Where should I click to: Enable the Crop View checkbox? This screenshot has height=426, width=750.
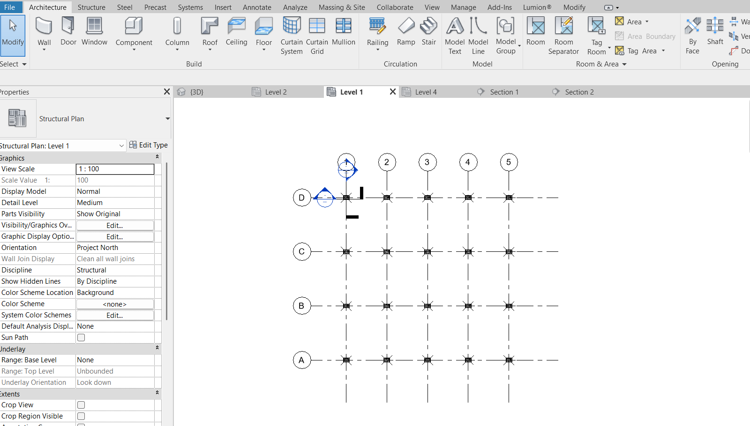click(81, 404)
